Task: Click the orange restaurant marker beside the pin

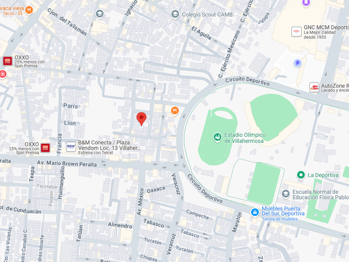Action: (175, 111)
